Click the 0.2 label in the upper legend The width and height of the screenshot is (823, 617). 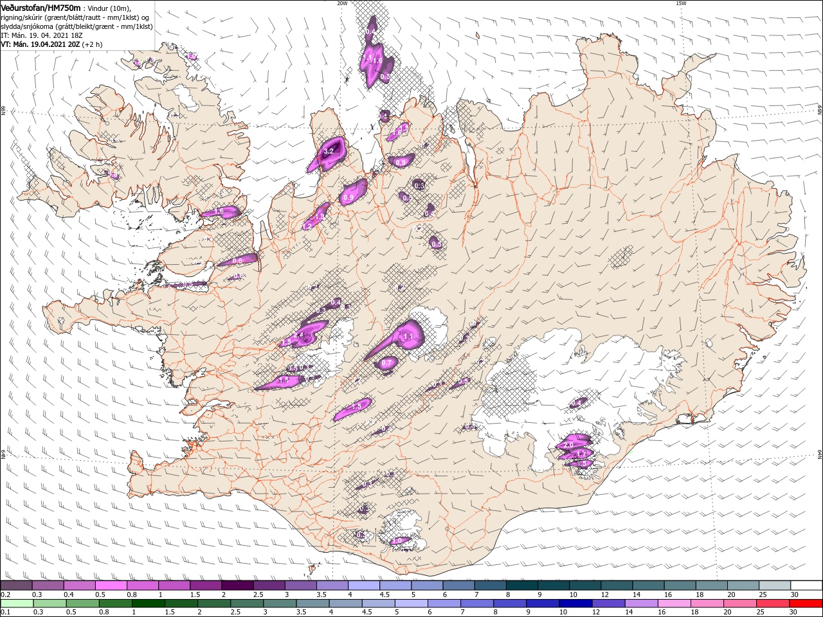[5, 595]
